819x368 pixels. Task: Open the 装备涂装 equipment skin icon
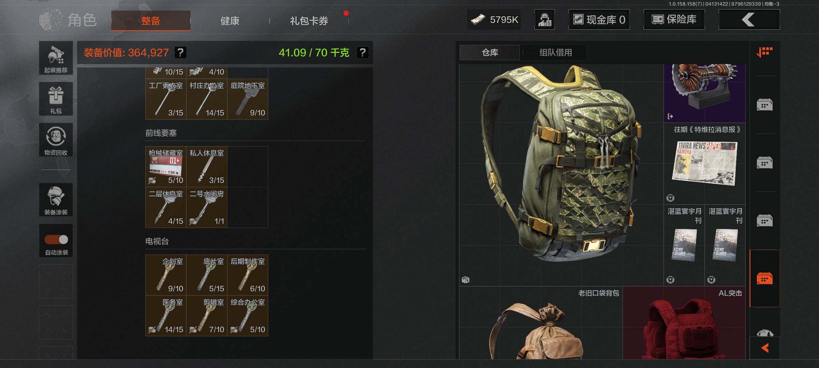click(56, 200)
